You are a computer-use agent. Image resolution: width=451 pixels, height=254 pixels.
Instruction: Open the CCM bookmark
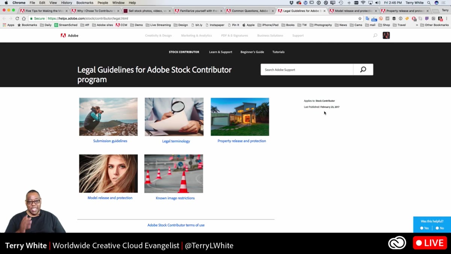point(121,25)
